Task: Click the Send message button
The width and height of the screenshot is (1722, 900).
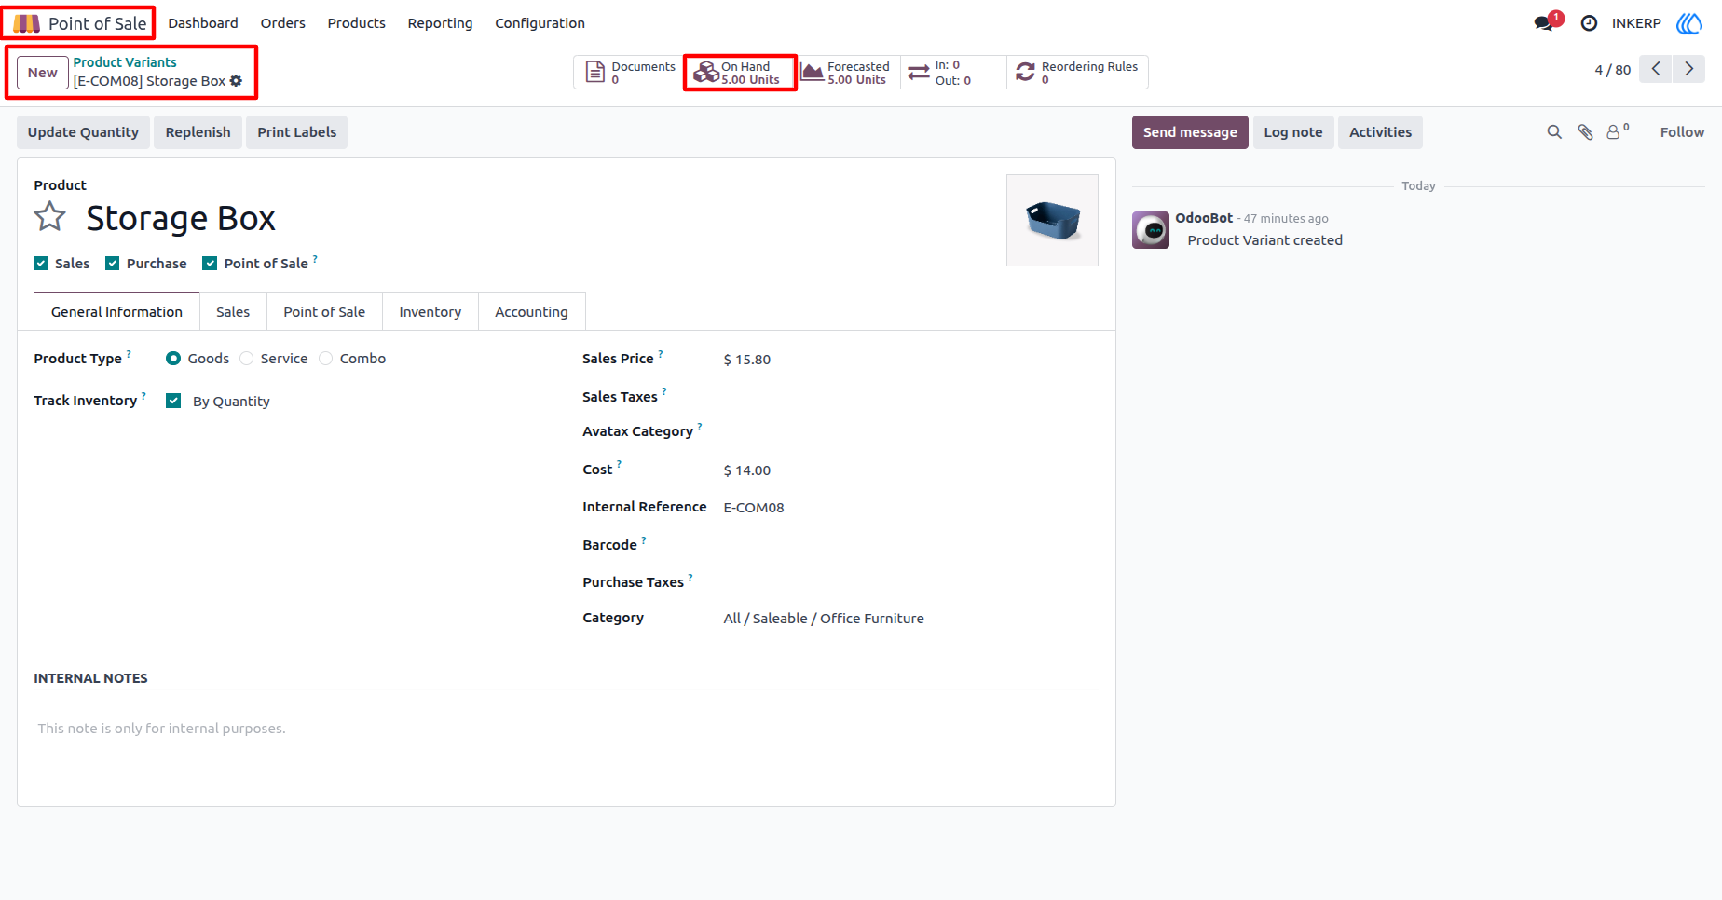Action: pyautogui.click(x=1190, y=132)
